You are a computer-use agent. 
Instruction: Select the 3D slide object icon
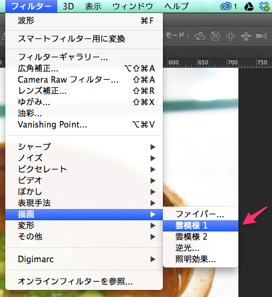click(x=246, y=36)
